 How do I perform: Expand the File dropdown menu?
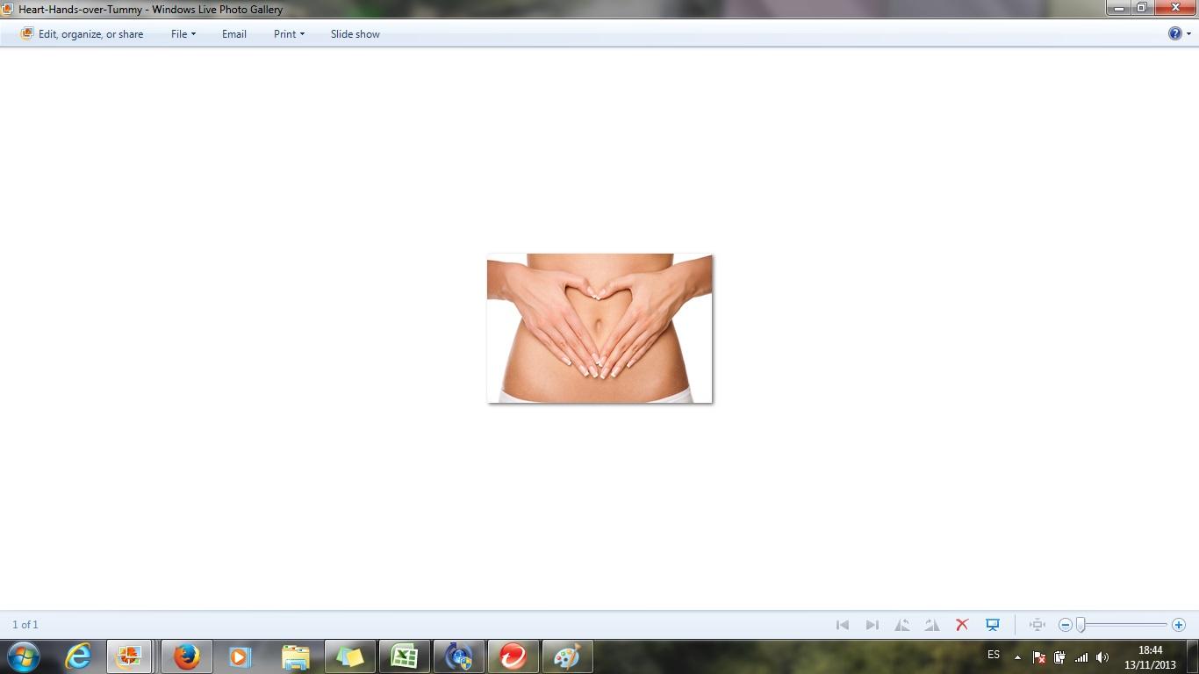183,34
